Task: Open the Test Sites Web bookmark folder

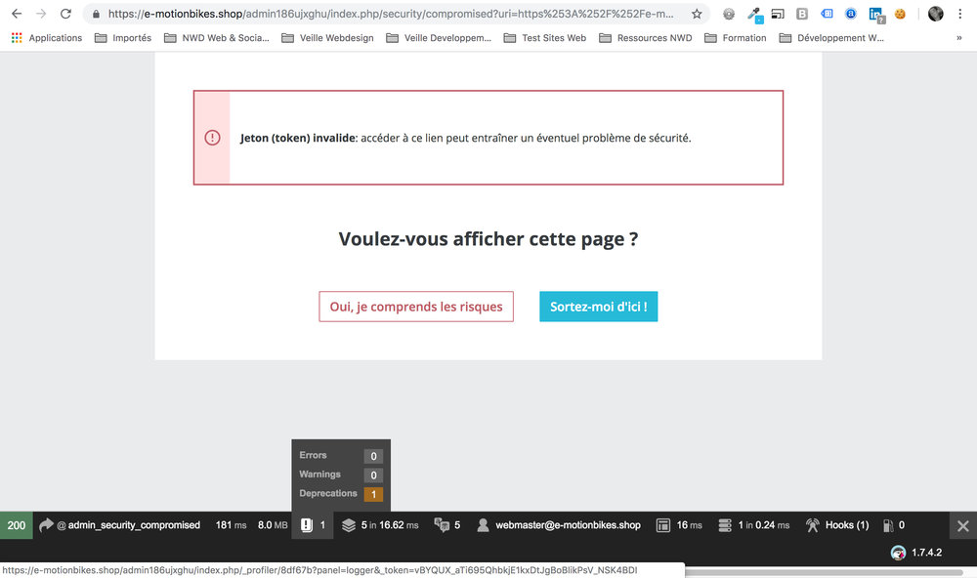Action: click(544, 37)
